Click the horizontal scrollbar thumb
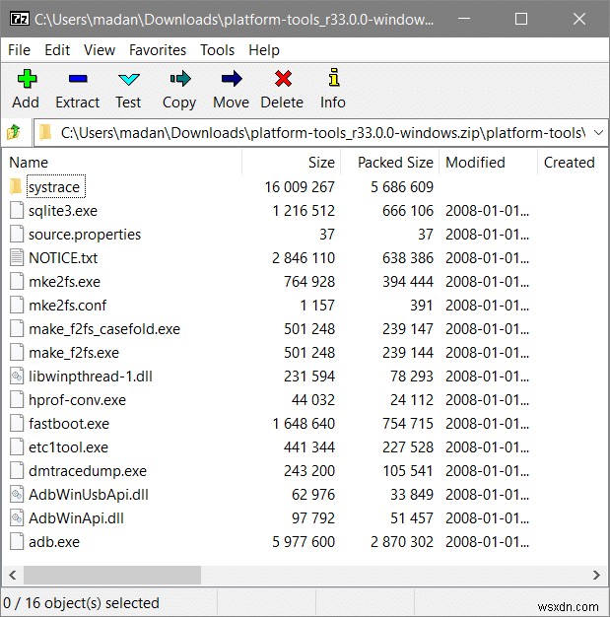 click(x=112, y=575)
